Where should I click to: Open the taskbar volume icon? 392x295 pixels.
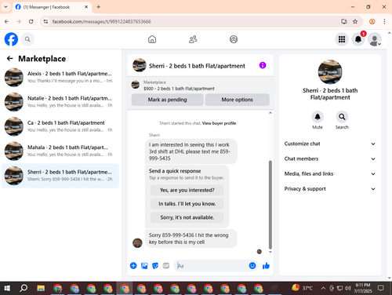point(348,288)
